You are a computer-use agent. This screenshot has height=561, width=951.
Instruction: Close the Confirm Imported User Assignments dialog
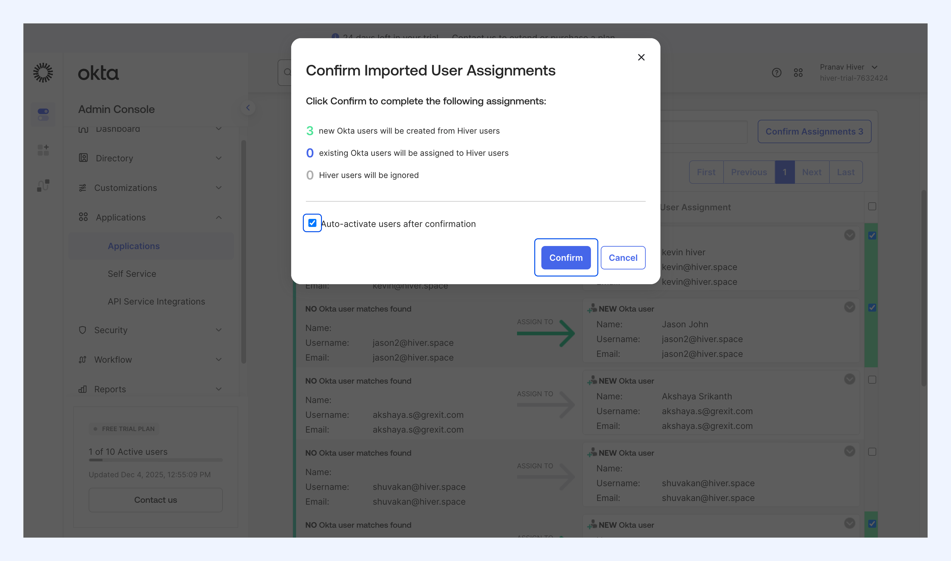641,57
